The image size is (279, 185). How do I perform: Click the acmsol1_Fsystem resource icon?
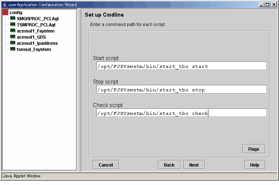13,31
